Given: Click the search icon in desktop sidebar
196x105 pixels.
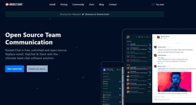Looking at the screenshot, I should 136,37.
